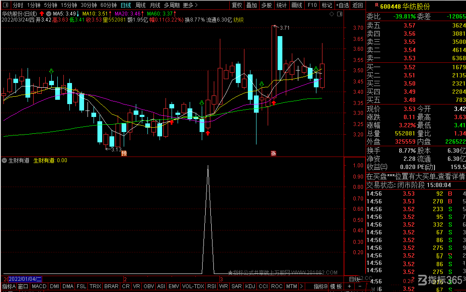
Task: Open the 生财有道 indicator dropdown arrow
Action: pos(4,160)
